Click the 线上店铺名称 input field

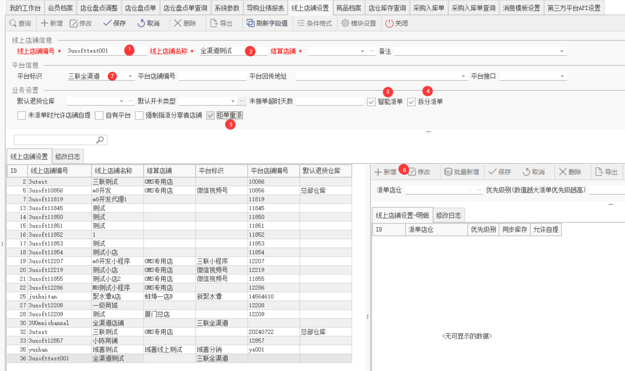pos(234,51)
